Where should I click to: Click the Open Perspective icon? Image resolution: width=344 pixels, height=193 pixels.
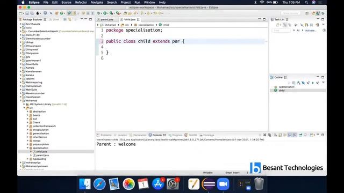(x=307, y=13)
